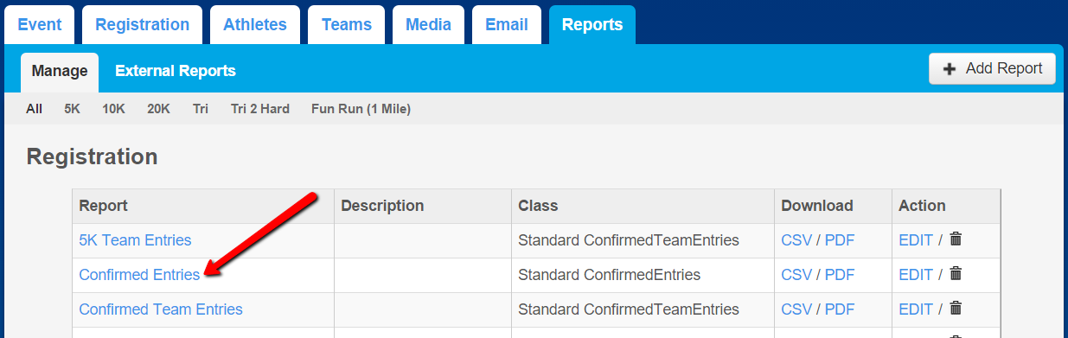The width and height of the screenshot is (1068, 338).
Task: Delete the 5K Team Entries report via trash icon
Action: (x=956, y=239)
